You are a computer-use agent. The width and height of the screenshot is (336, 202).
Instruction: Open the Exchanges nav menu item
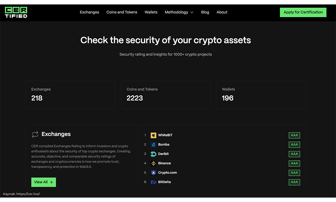pos(89,12)
